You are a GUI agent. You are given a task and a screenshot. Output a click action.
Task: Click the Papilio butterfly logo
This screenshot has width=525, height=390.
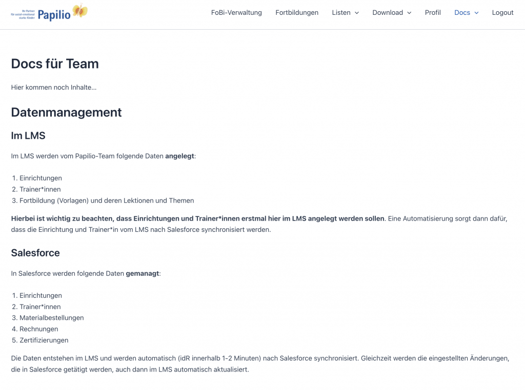(49, 13)
